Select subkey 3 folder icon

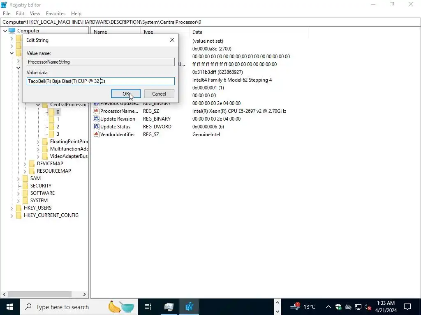(51, 134)
